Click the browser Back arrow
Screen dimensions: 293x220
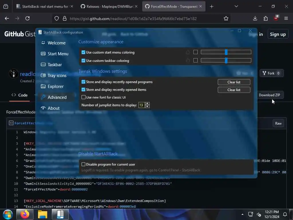tap(7, 18)
